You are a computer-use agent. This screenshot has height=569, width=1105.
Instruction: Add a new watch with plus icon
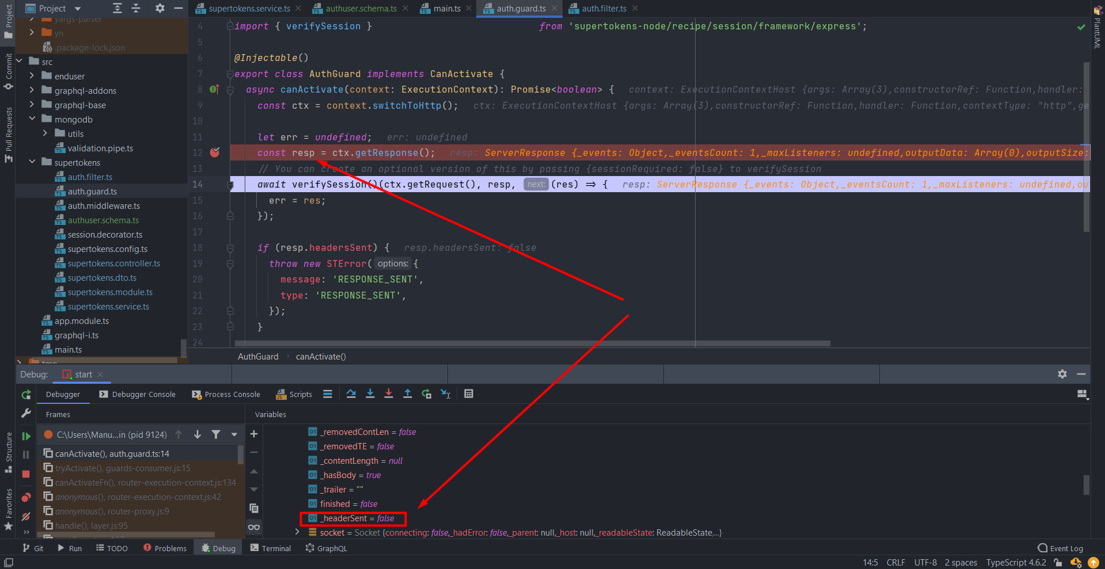pos(254,434)
